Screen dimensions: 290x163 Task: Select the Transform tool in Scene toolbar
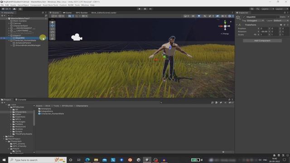coord(53,38)
